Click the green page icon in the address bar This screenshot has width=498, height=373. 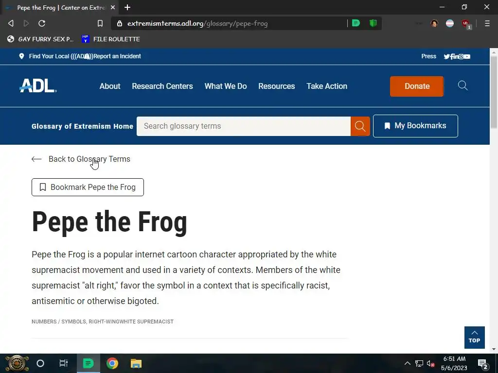[356, 23]
